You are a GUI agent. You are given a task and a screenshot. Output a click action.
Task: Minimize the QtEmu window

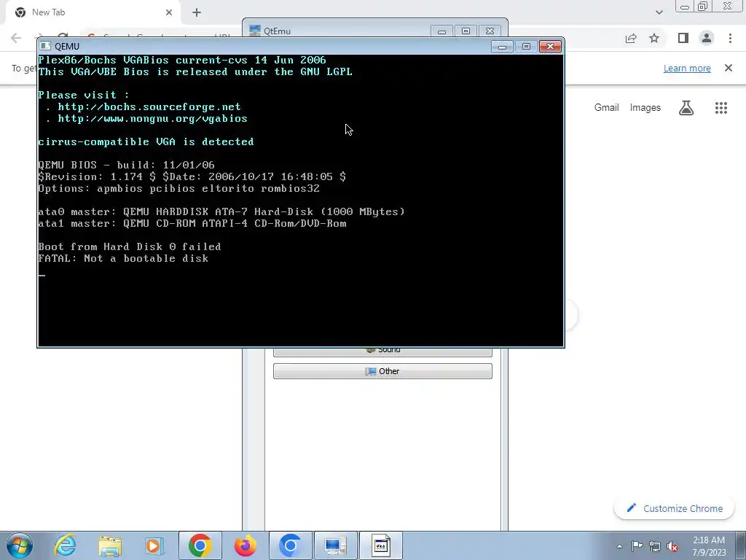tap(441, 31)
